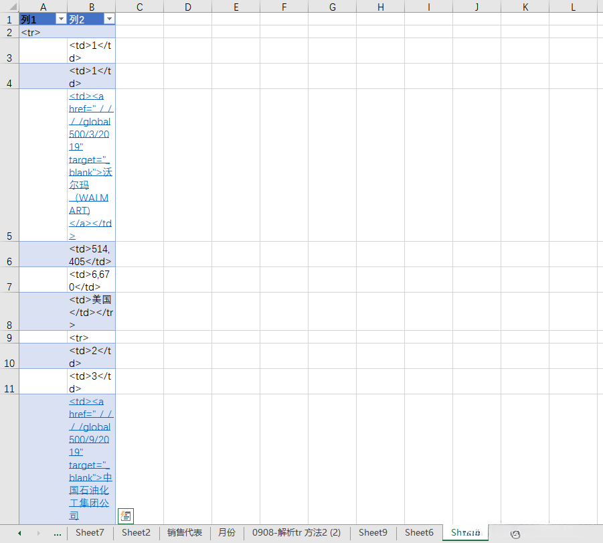The image size is (603, 543).
Task: Select column A header
Action: pyautogui.click(x=43, y=7)
